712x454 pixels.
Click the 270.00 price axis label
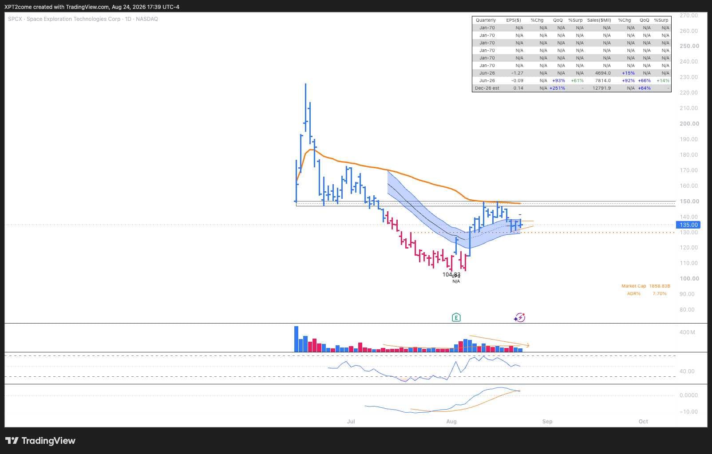[x=689, y=16]
